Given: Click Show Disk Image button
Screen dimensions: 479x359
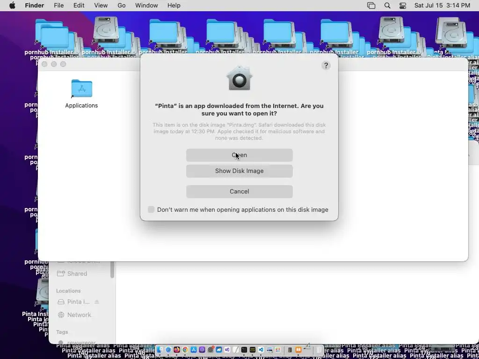Looking at the screenshot, I should click(x=239, y=171).
